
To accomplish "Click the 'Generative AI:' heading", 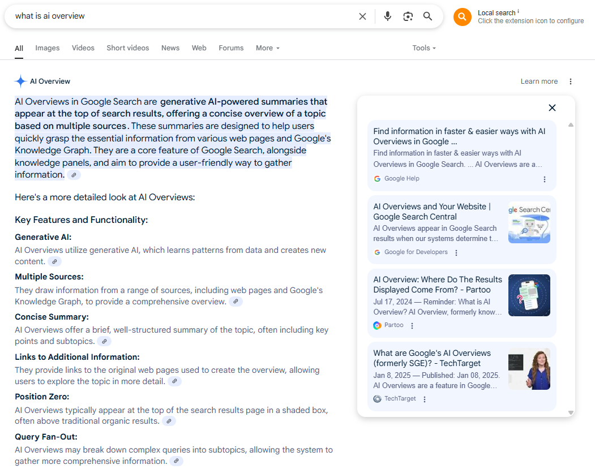I will pyautogui.click(x=43, y=238).
